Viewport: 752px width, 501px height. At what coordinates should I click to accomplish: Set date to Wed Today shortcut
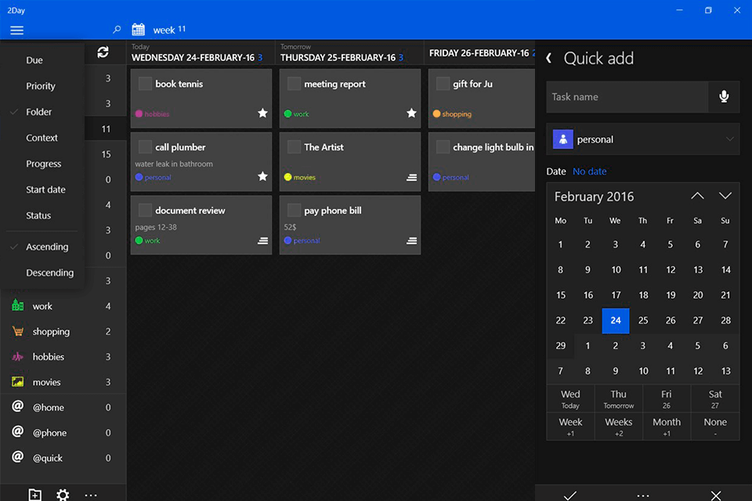point(570,399)
